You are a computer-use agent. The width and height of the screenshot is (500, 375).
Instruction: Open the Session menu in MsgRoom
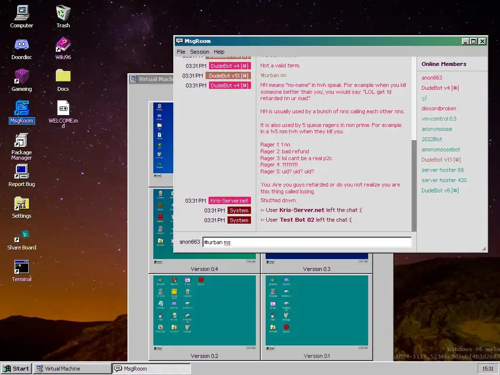click(x=199, y=52)
